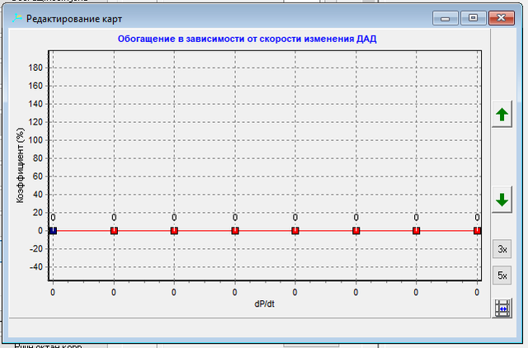Image resolution: width=528 pixels, height=348 pixels.
Task: Click the green down arrow button
Action: click(x=502, y=200)
